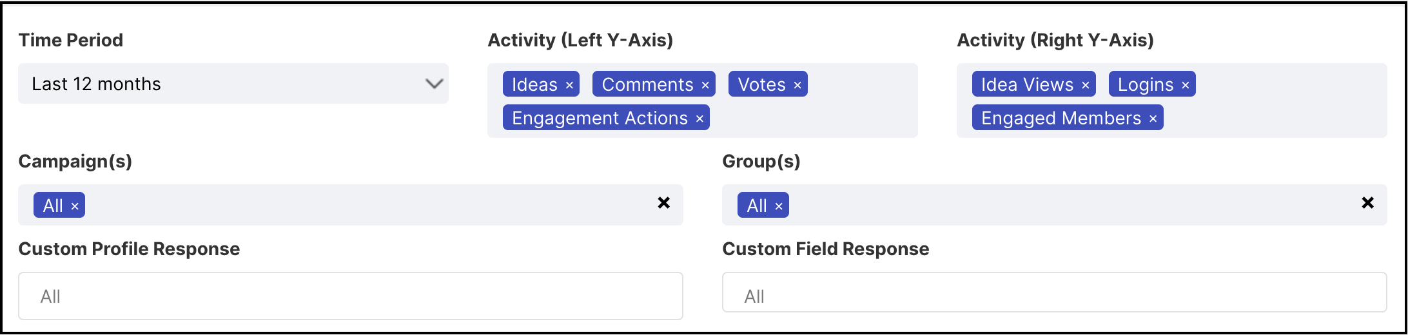Remove the Idea Views tag
Screen dimensions: 1408x335
coord(1086,85)
